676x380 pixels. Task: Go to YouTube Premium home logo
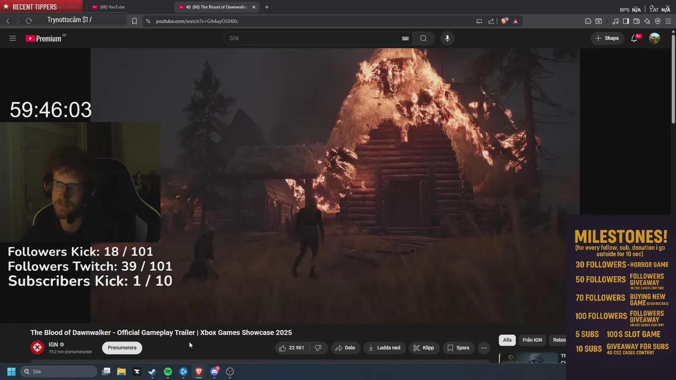pyautogui.click(x=44, y=38)
